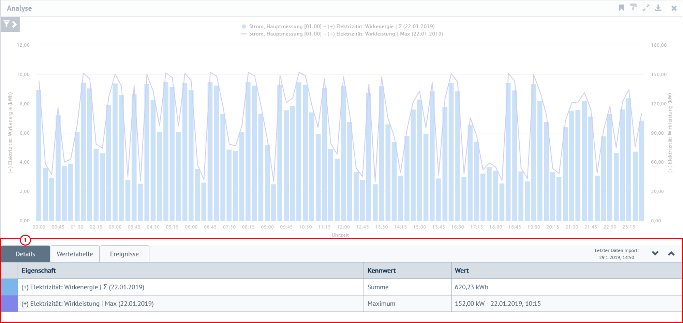Viewport: 683px width, 323px height.
Task: Click the Kennwert column header
Action: [381, 270]
